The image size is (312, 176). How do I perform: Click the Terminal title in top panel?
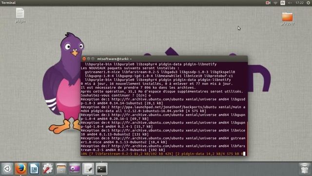(8, 2)
